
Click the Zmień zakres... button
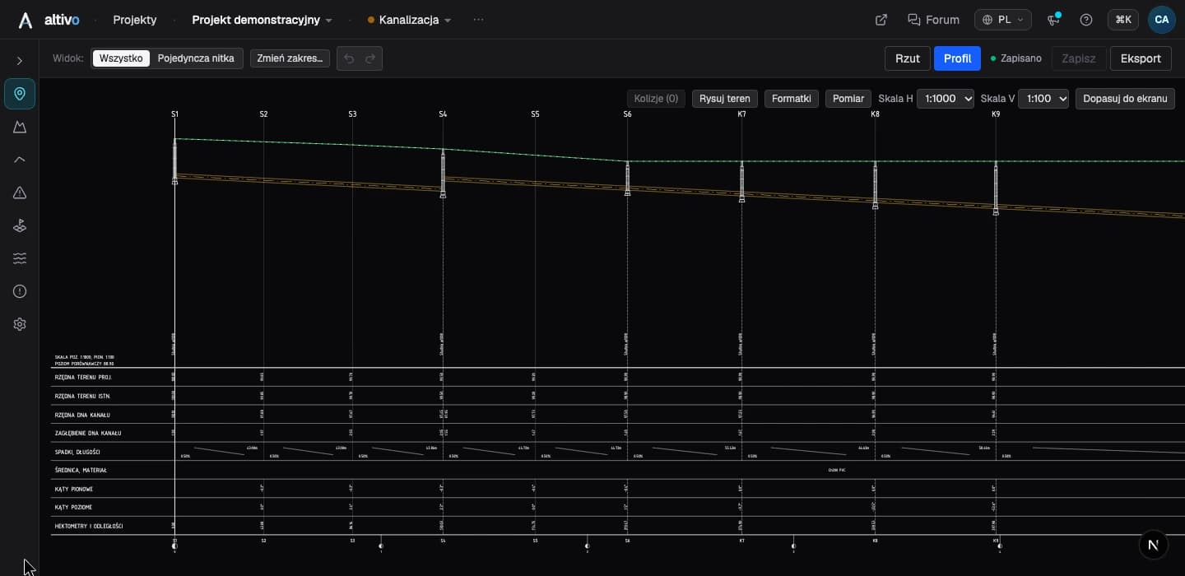tap(290, 58)
